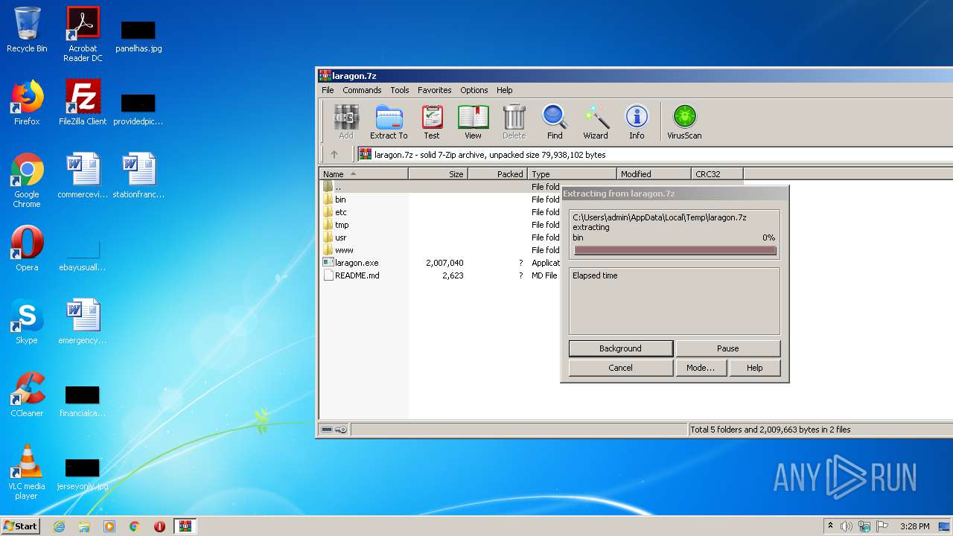
Task: Click the Find toolbar icon
Action: 555,122
